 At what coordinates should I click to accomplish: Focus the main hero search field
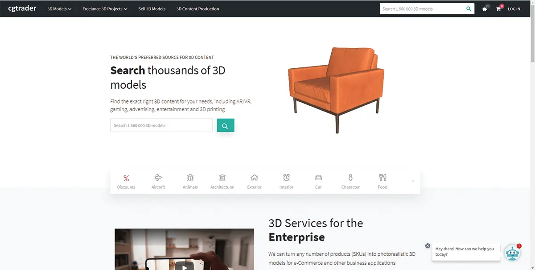coord(161,125)
